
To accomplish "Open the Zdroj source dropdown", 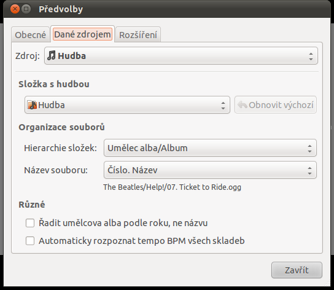I will (181, 56).
